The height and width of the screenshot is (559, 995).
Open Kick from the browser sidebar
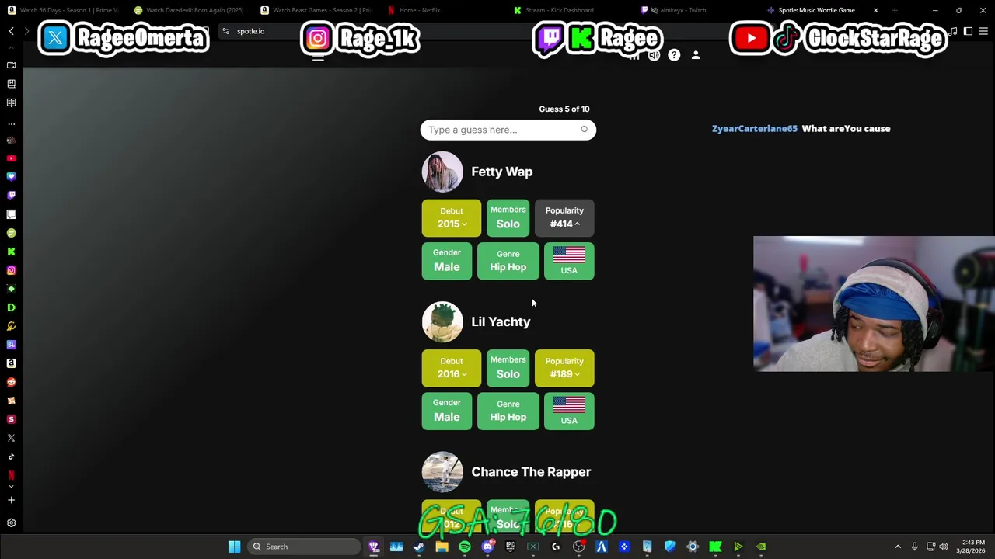[x=11, y=252]
